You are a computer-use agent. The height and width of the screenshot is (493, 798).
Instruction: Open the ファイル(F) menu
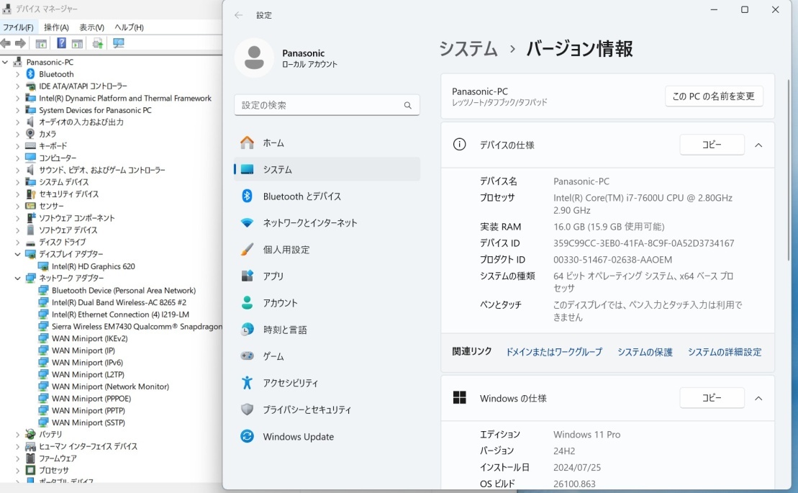[x=18, y=27]
